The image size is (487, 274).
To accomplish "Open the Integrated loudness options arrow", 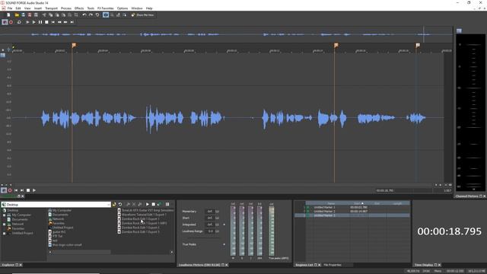I will (224, 225).
